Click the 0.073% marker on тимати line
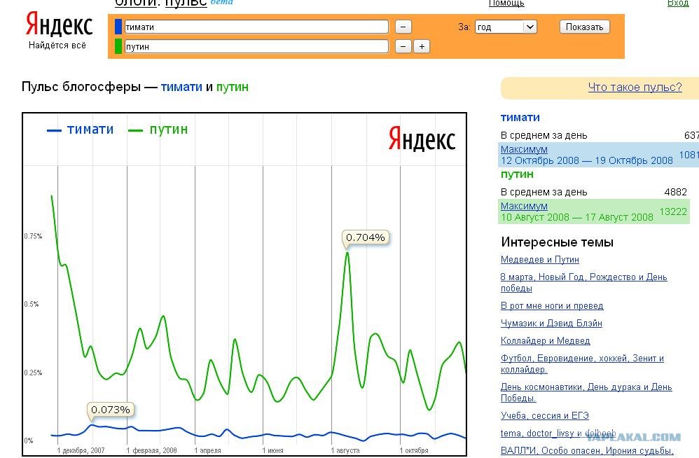The image size is (699, 458). 110,410
